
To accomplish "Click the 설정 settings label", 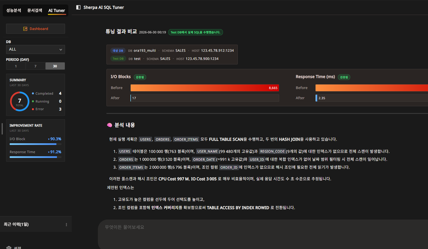I will point(18,248).
